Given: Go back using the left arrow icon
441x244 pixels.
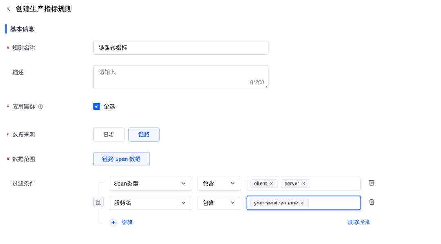Looking at the screenshot, I should point(9,9).
